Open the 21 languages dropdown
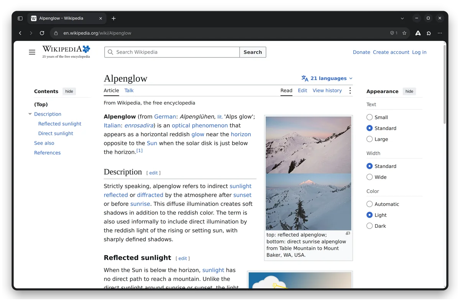 tap(328, 78)
